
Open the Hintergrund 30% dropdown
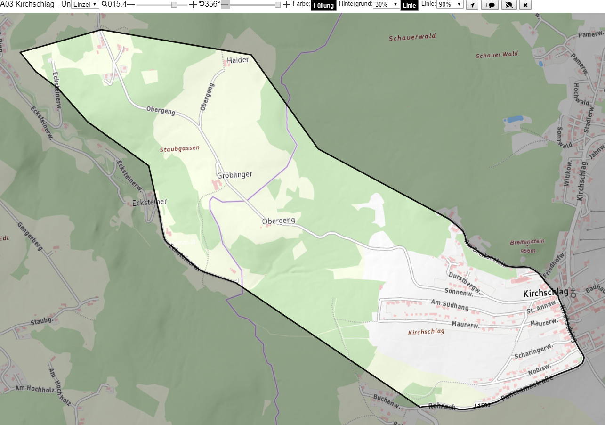click(386, 4)
